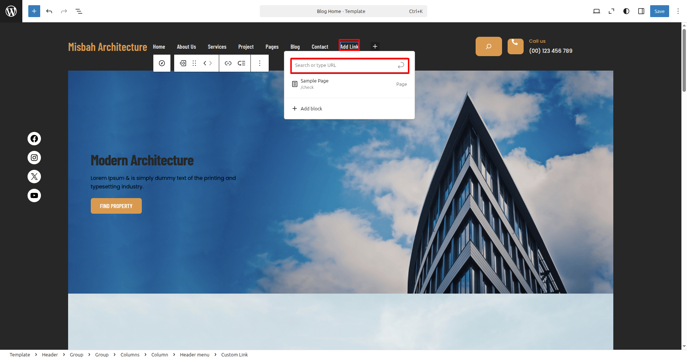This screenshot has width=687, height=359.
Task: Click the Search or type URL field
Action: point(344,65)
